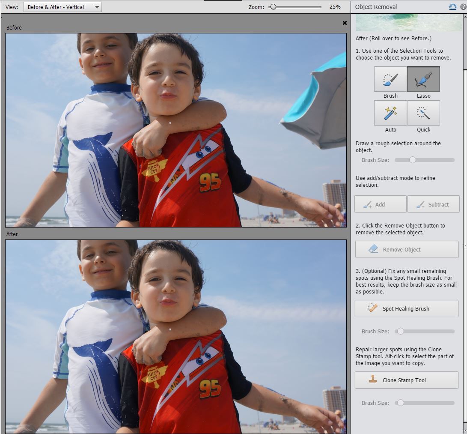This screenshot has width=467, height=434.
Task: Click the Object Removal panel title
Action: pos(378,6)
